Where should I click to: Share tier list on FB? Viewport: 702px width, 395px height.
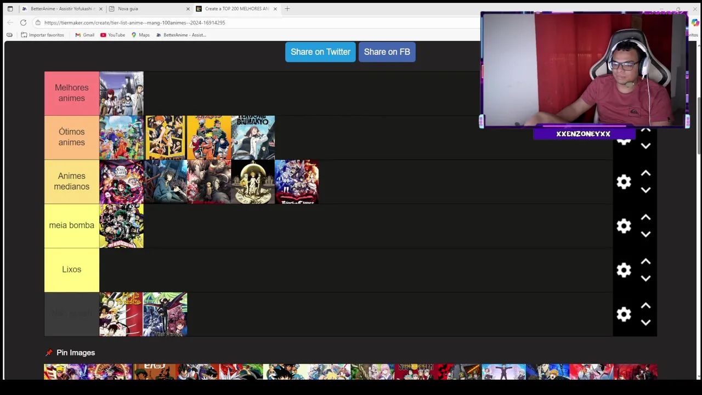tap(387, 52)
